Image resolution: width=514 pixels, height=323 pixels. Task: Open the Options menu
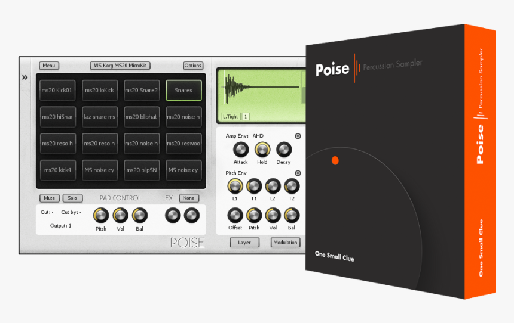(193, 66)
